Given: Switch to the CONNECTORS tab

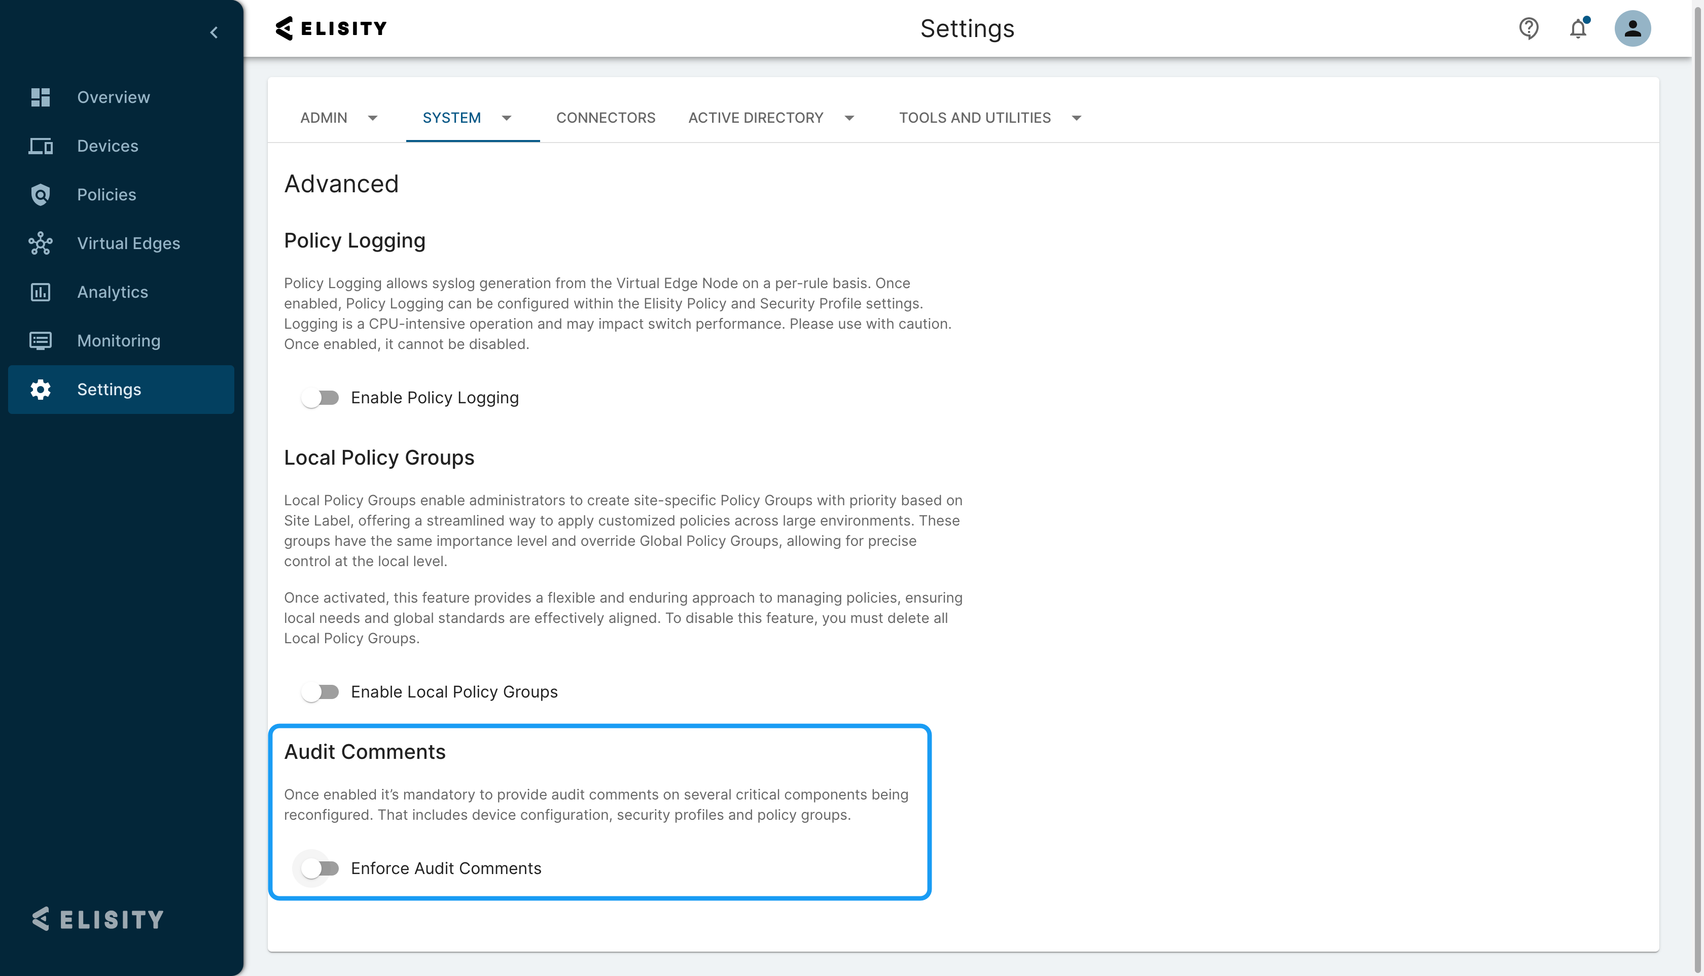Looking at the screenshot, I should (605, 118).
